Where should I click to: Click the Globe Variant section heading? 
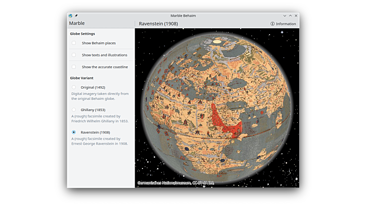point(82,78)
